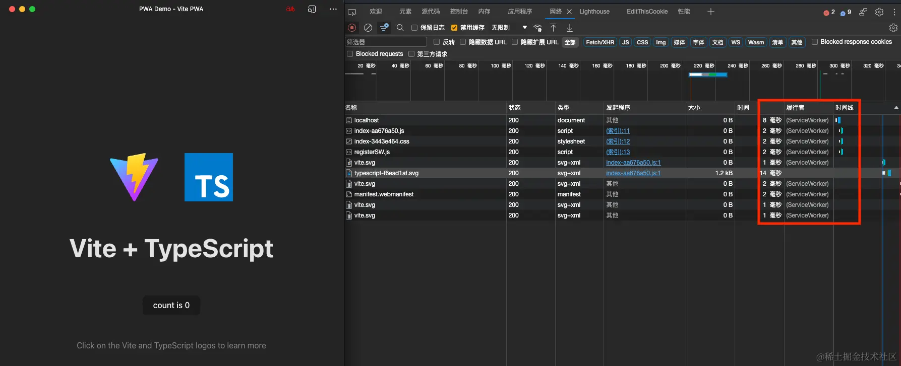Open initiator link (索引):11
This screenshot has width=901, height=366.
pos(618,131)
